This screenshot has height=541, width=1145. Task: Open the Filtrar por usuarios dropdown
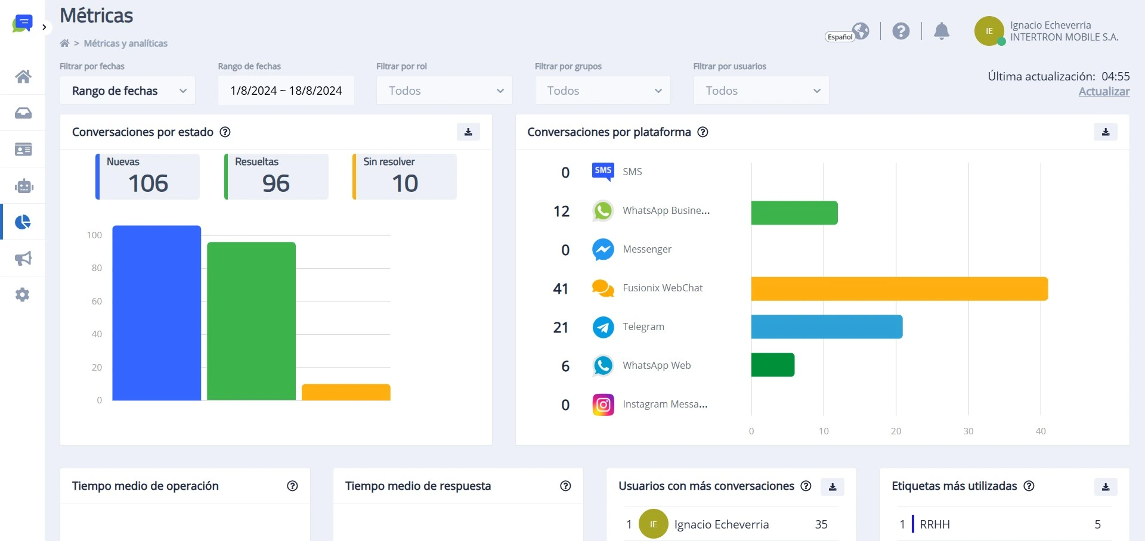[761, 91]
